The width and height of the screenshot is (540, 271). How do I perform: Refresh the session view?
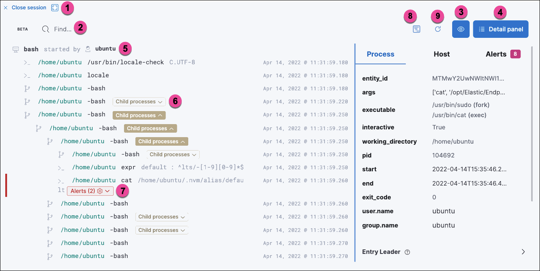438,29
